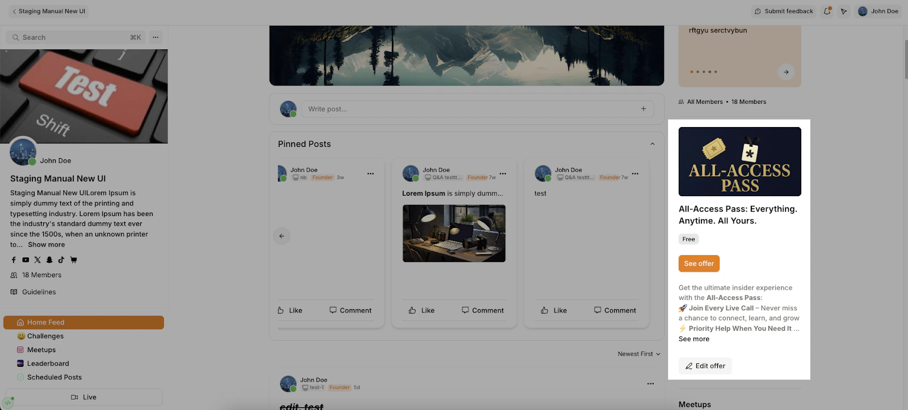
Task: Expand community description with Show more
Action: (x=47, y=244)
